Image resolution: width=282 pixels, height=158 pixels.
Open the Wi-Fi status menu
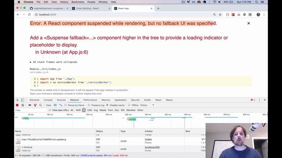click(215, 2)
